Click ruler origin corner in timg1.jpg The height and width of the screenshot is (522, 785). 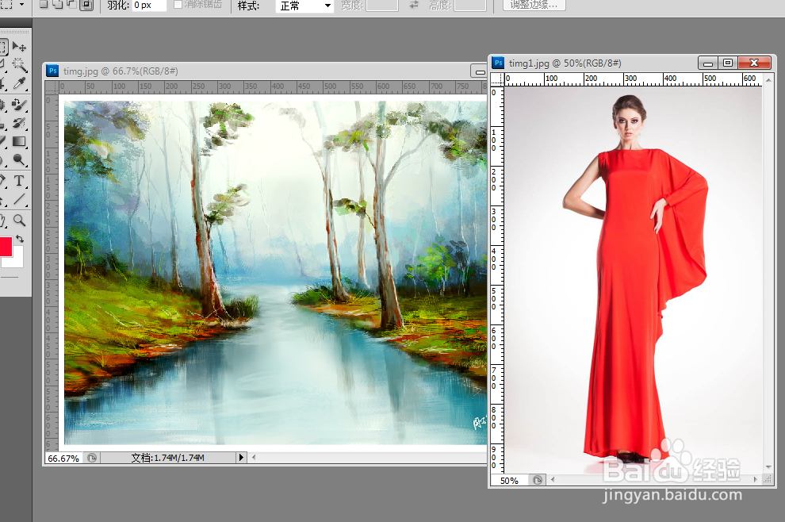[x=496, y=79]
